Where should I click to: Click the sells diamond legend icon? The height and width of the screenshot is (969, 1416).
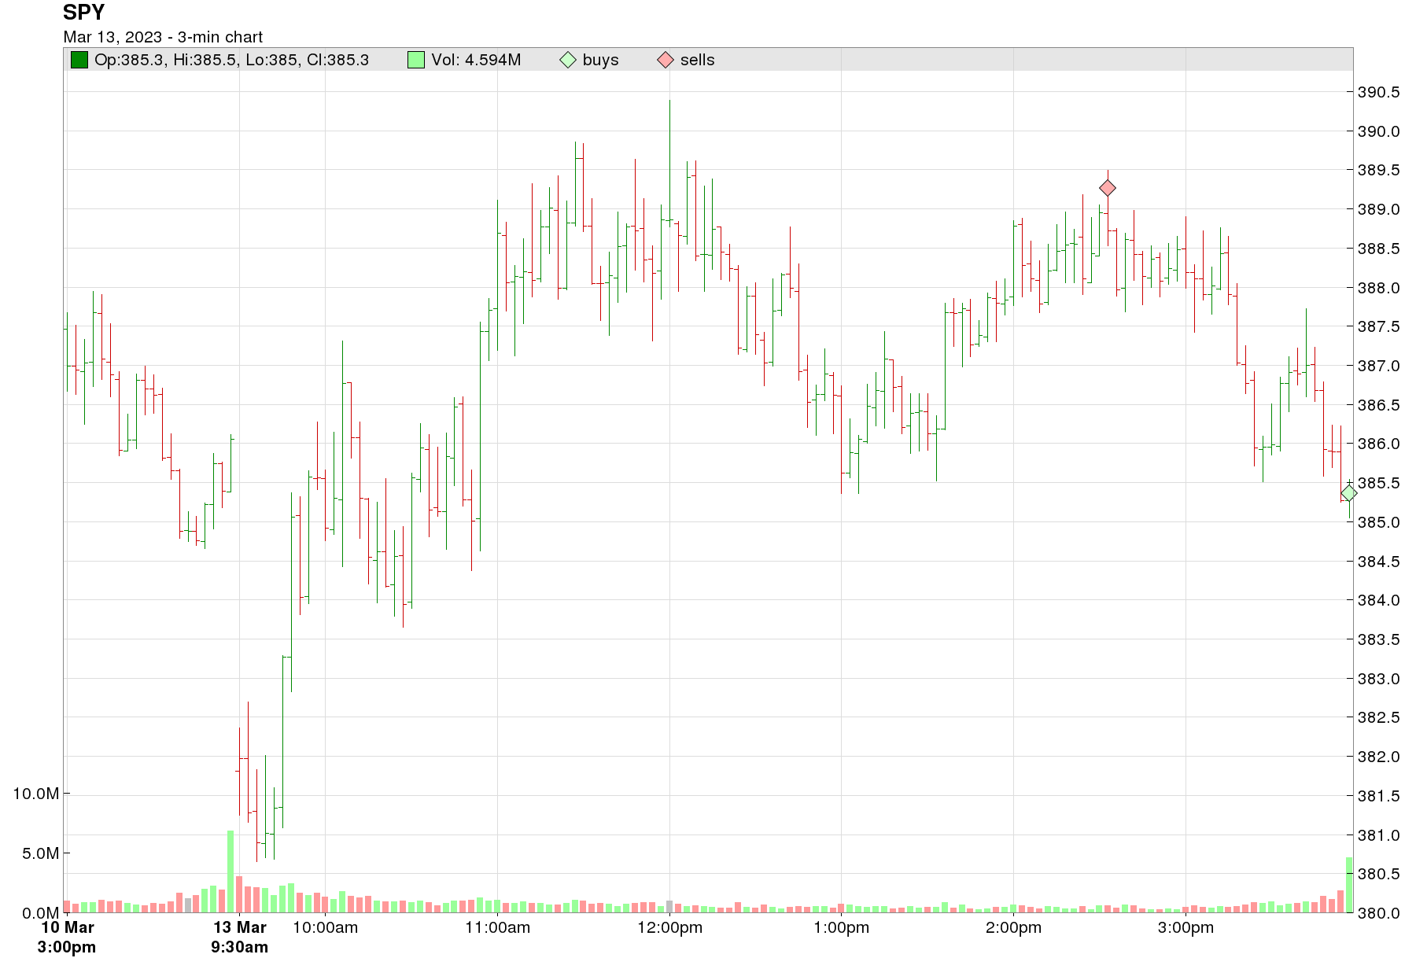666,60
